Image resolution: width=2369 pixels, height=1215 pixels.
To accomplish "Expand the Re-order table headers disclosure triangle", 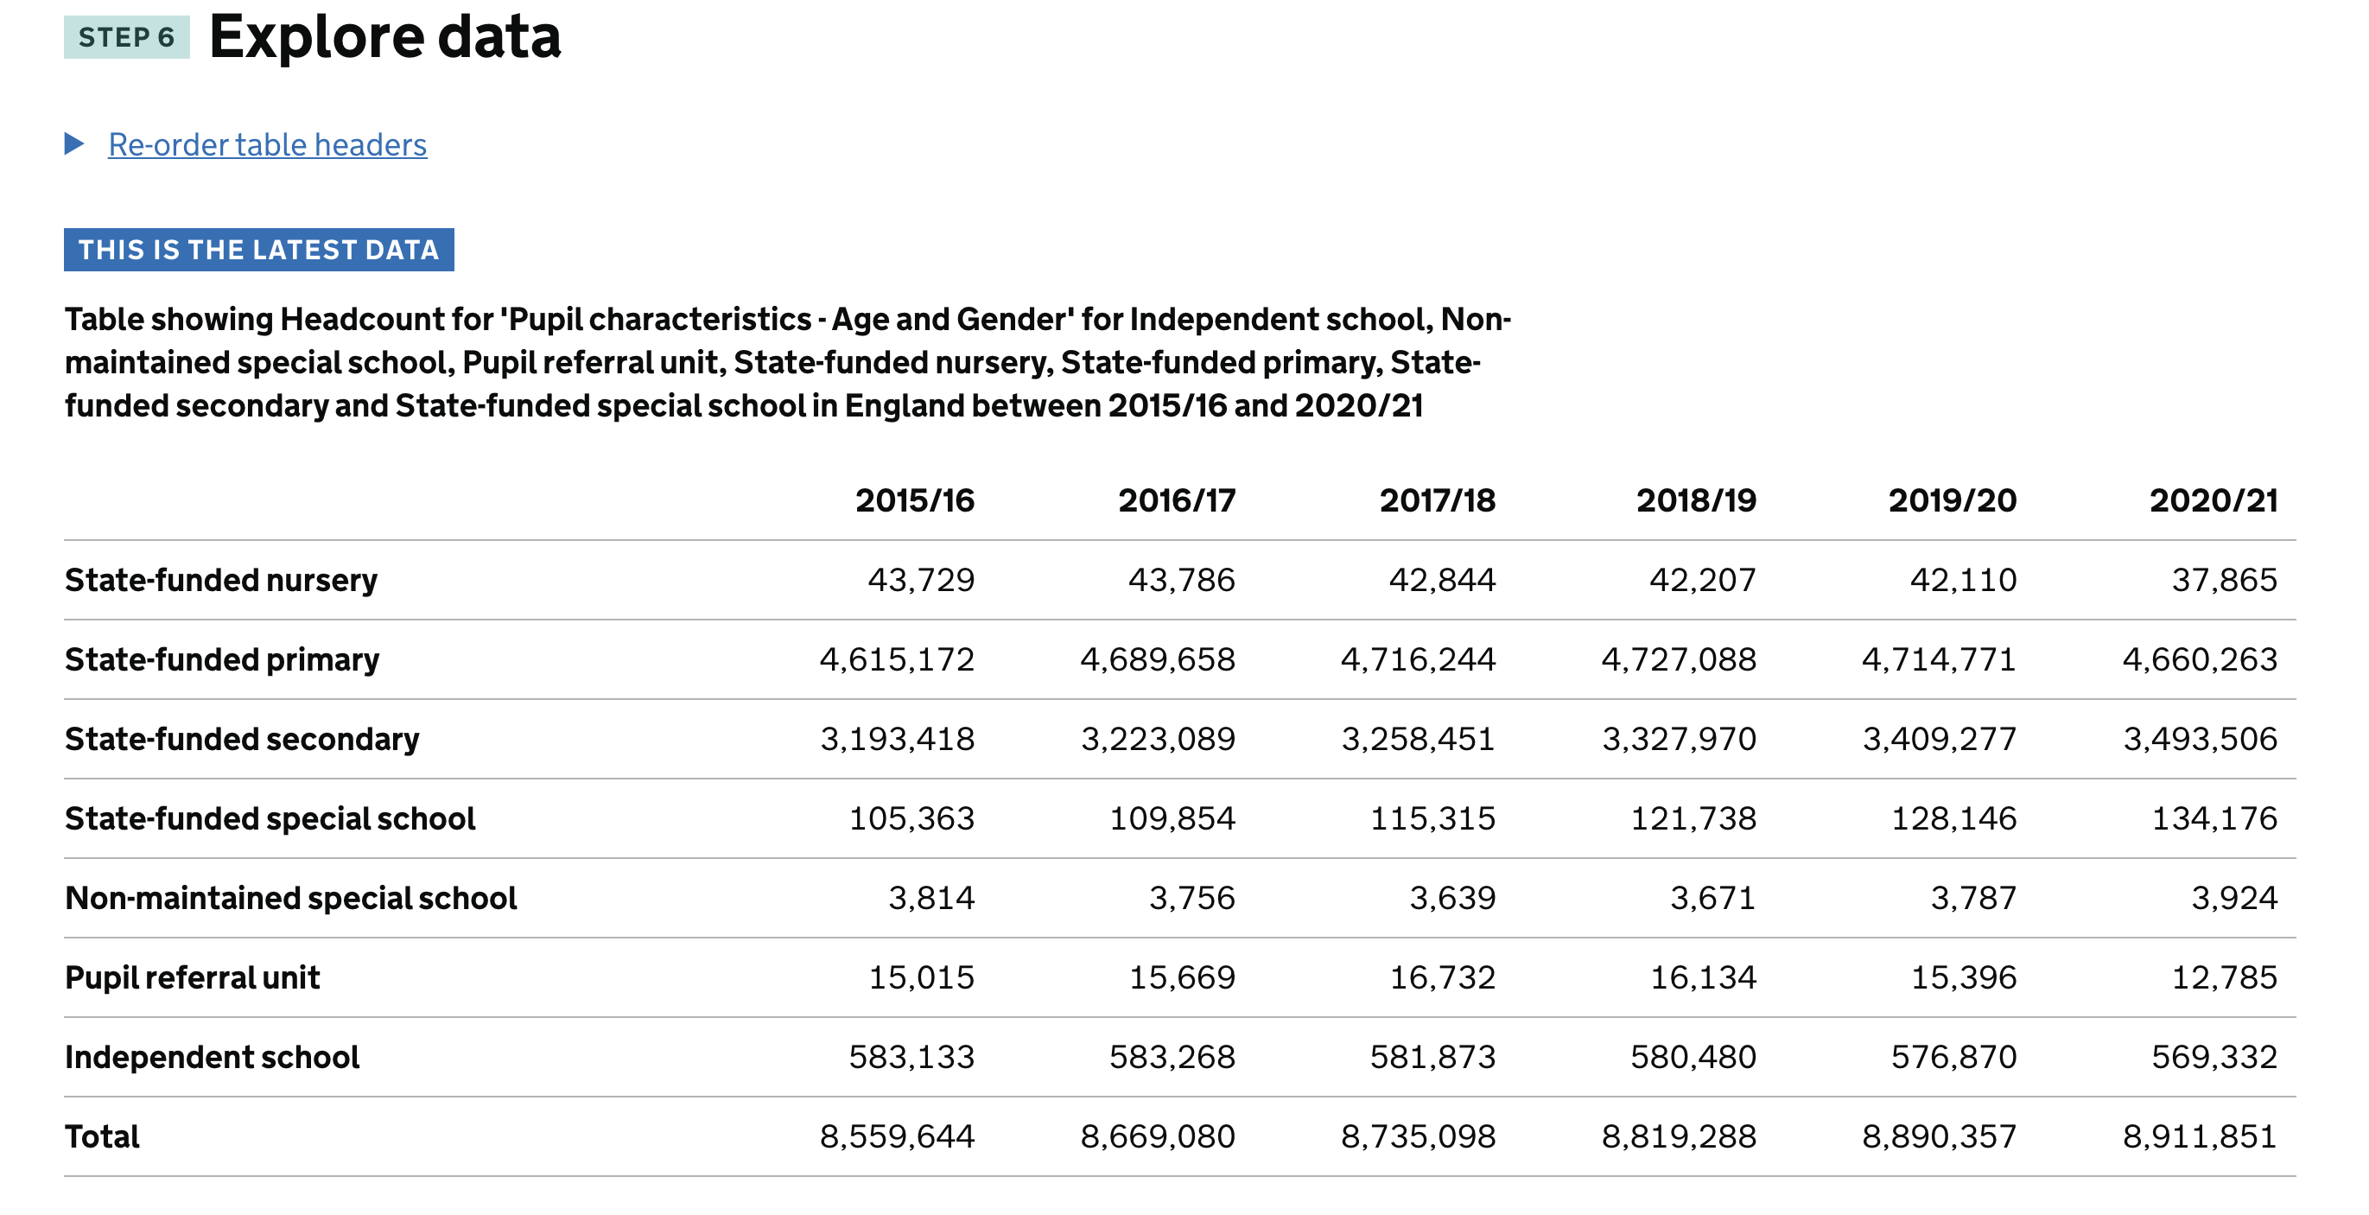I will coord(74,143).
